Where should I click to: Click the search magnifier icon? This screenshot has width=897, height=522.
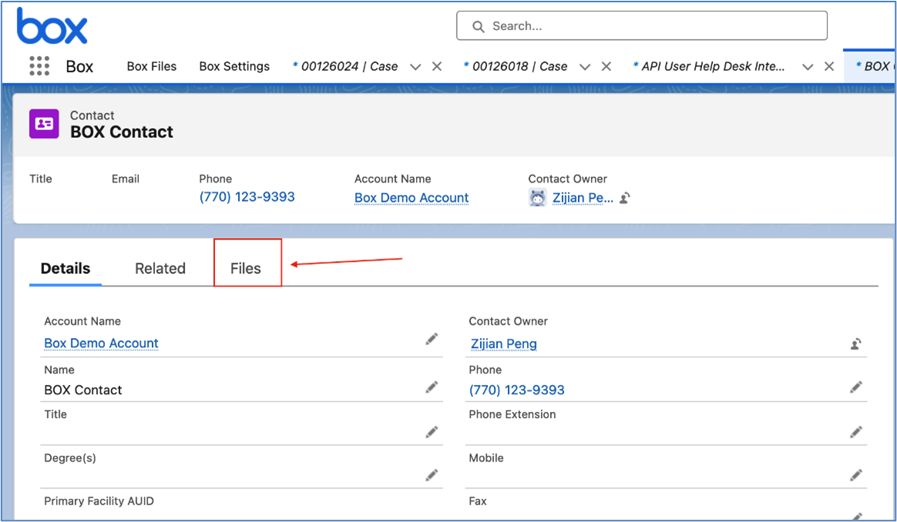tap(479, 26)
